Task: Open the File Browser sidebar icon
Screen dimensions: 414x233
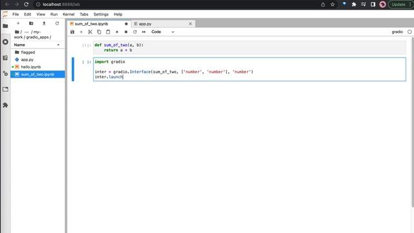Action: [x=5, y=26]
